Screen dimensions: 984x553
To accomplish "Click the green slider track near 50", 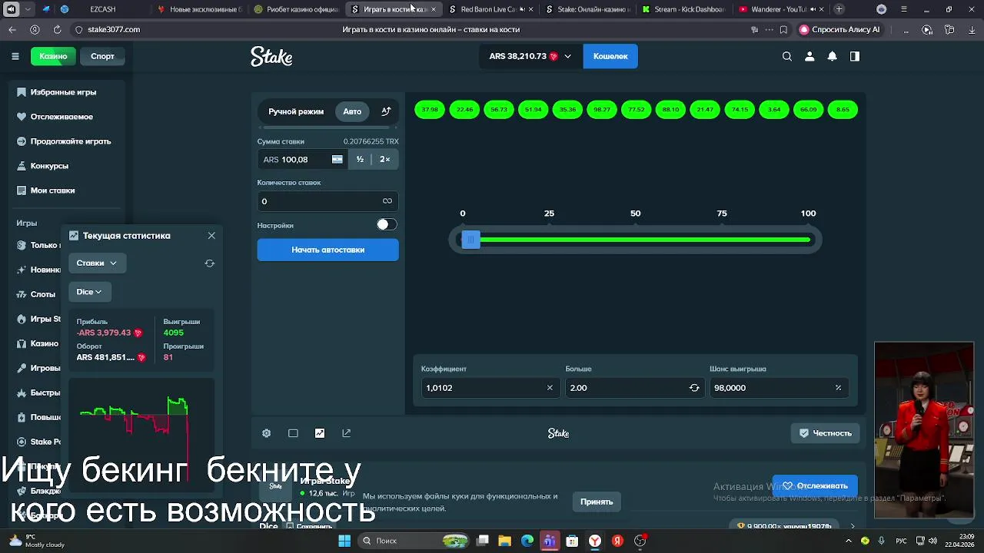I will pos(635,240).
